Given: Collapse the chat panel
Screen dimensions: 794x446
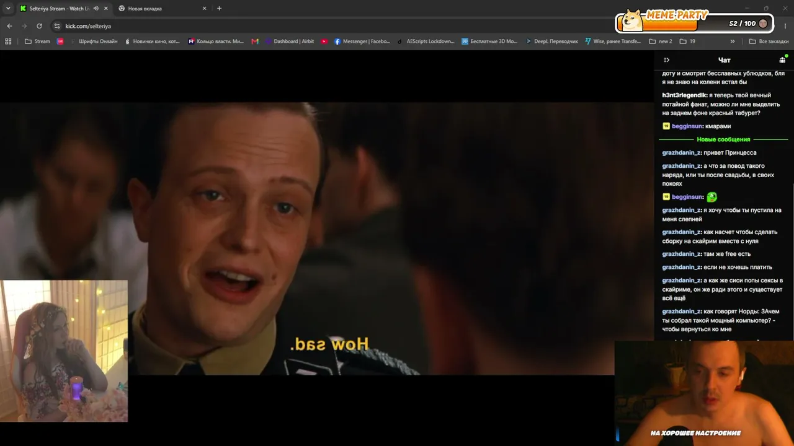Looking at the screenshot, I should pos(666,60).
